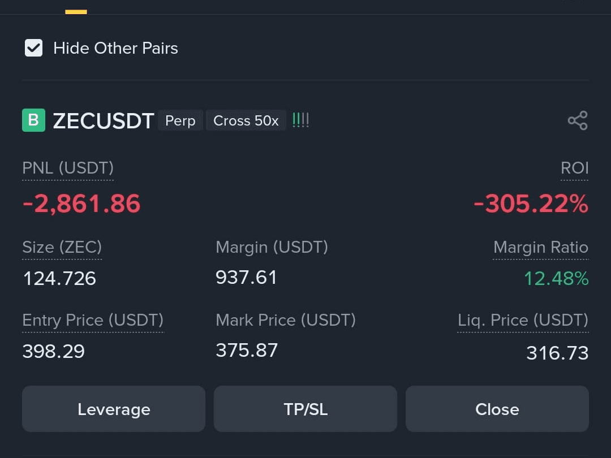Tap the share icon for ZECUSDT position
611x458 pixels.
[578, 121]
